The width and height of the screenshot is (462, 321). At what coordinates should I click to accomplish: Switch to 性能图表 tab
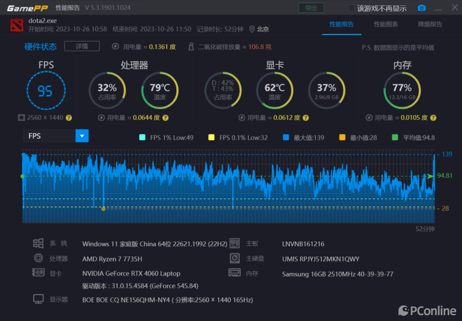(386, 24)
